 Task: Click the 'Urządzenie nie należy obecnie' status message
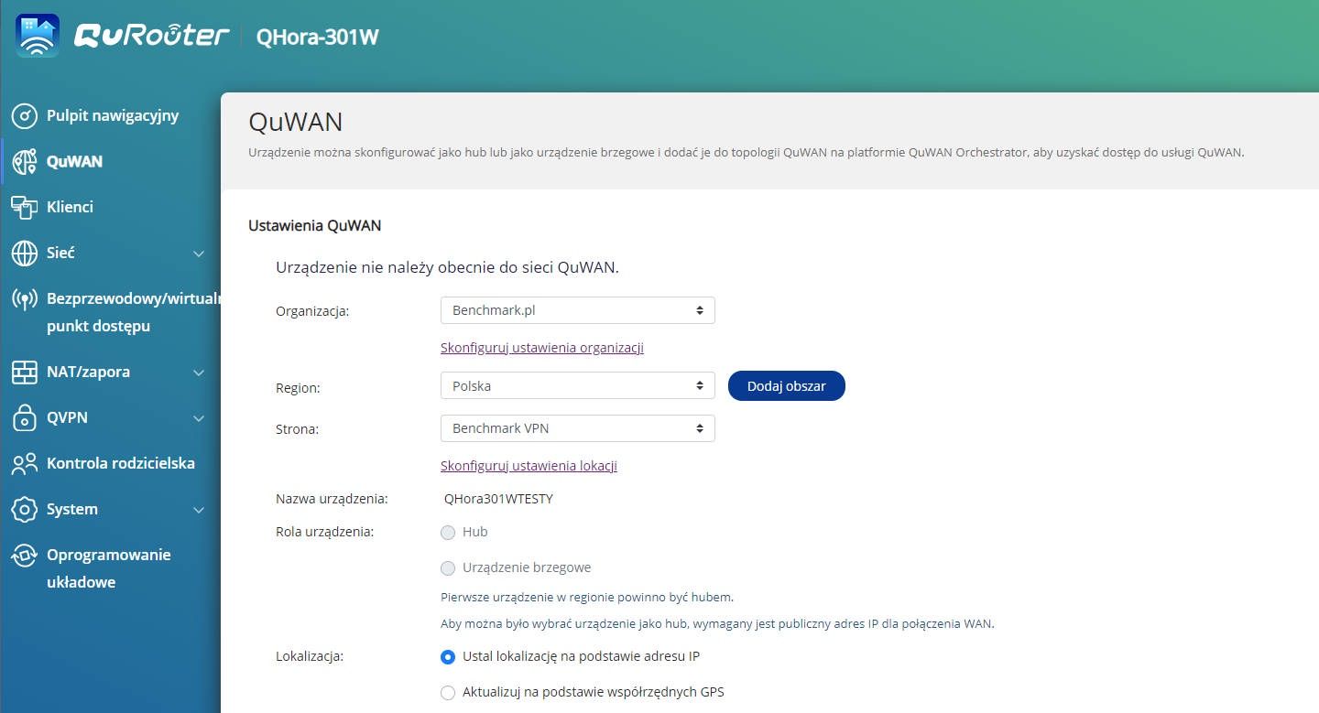pyautogui.click(x=448, y=268)
